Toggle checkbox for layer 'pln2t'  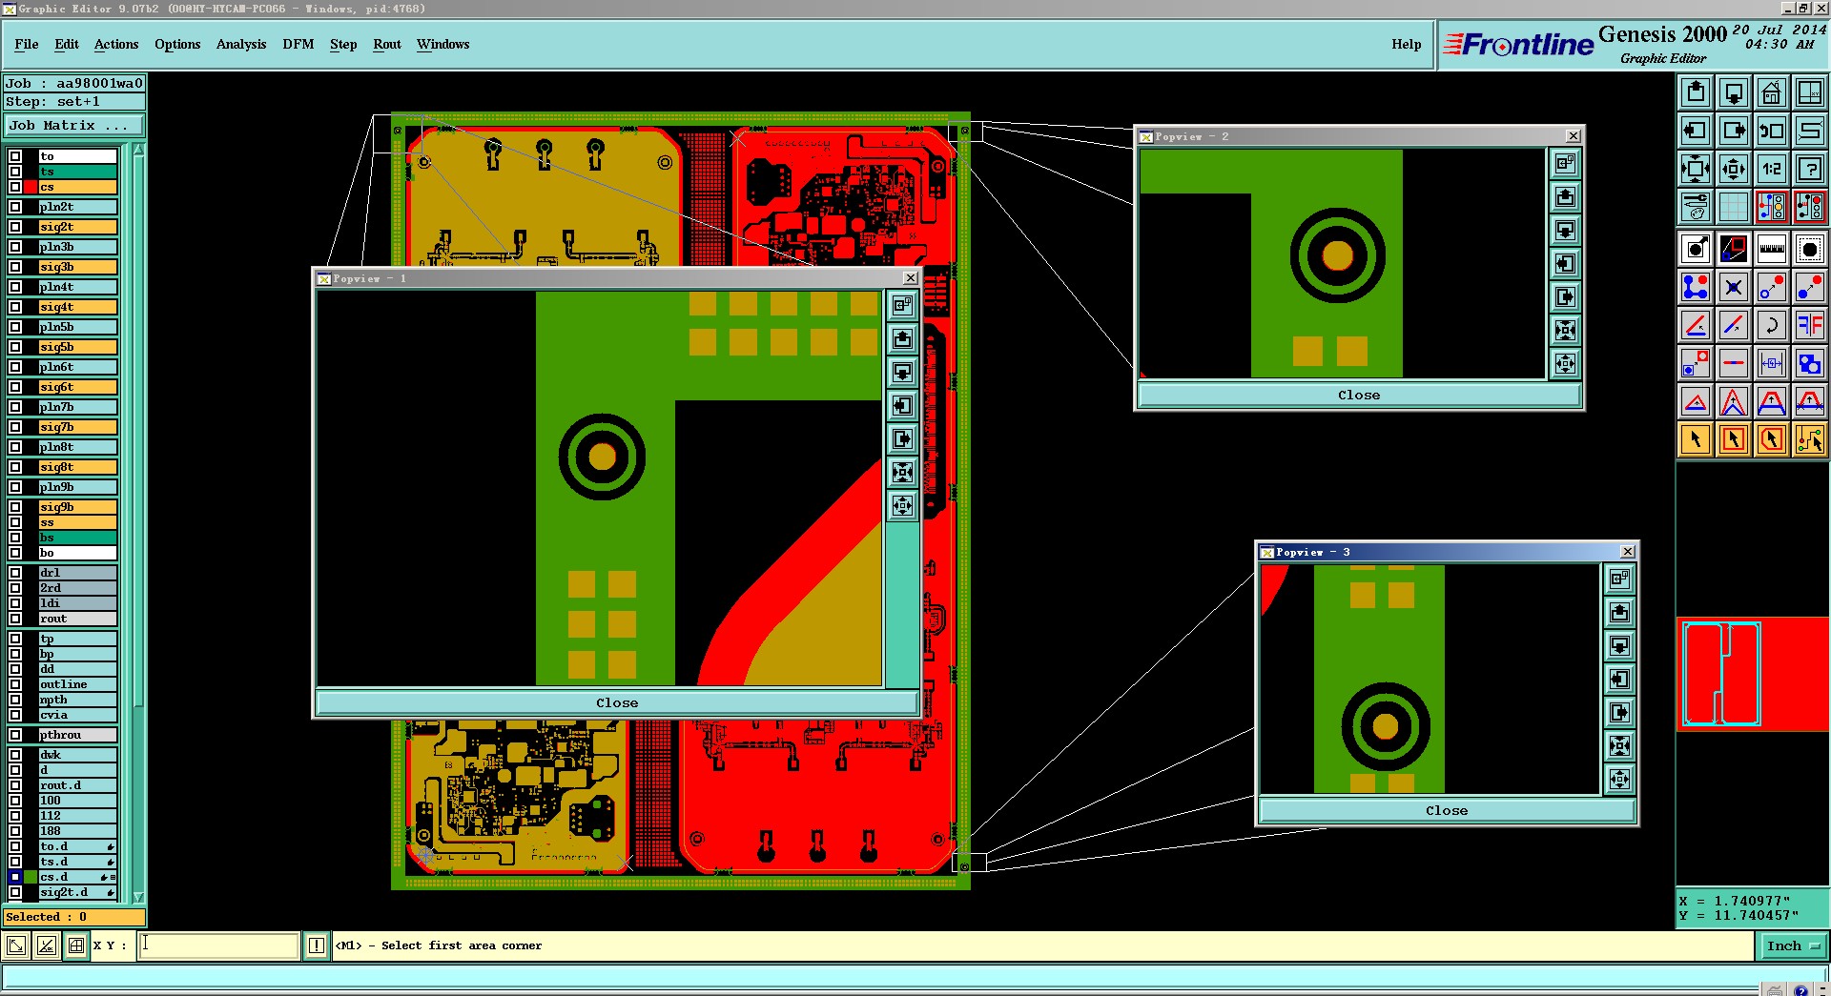pyautogui.click(x=15, y=207)
